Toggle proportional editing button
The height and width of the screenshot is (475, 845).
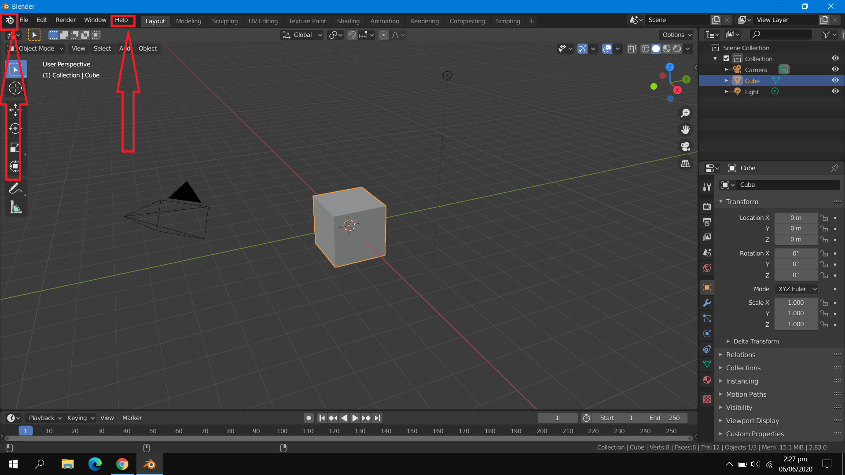(384, 35)
